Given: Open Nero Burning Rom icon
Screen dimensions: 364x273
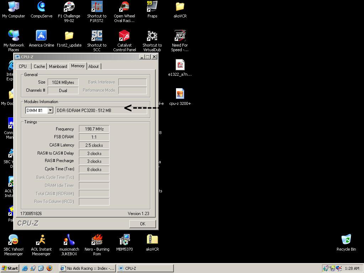Looking at the screenshot, I should point(97,240).
